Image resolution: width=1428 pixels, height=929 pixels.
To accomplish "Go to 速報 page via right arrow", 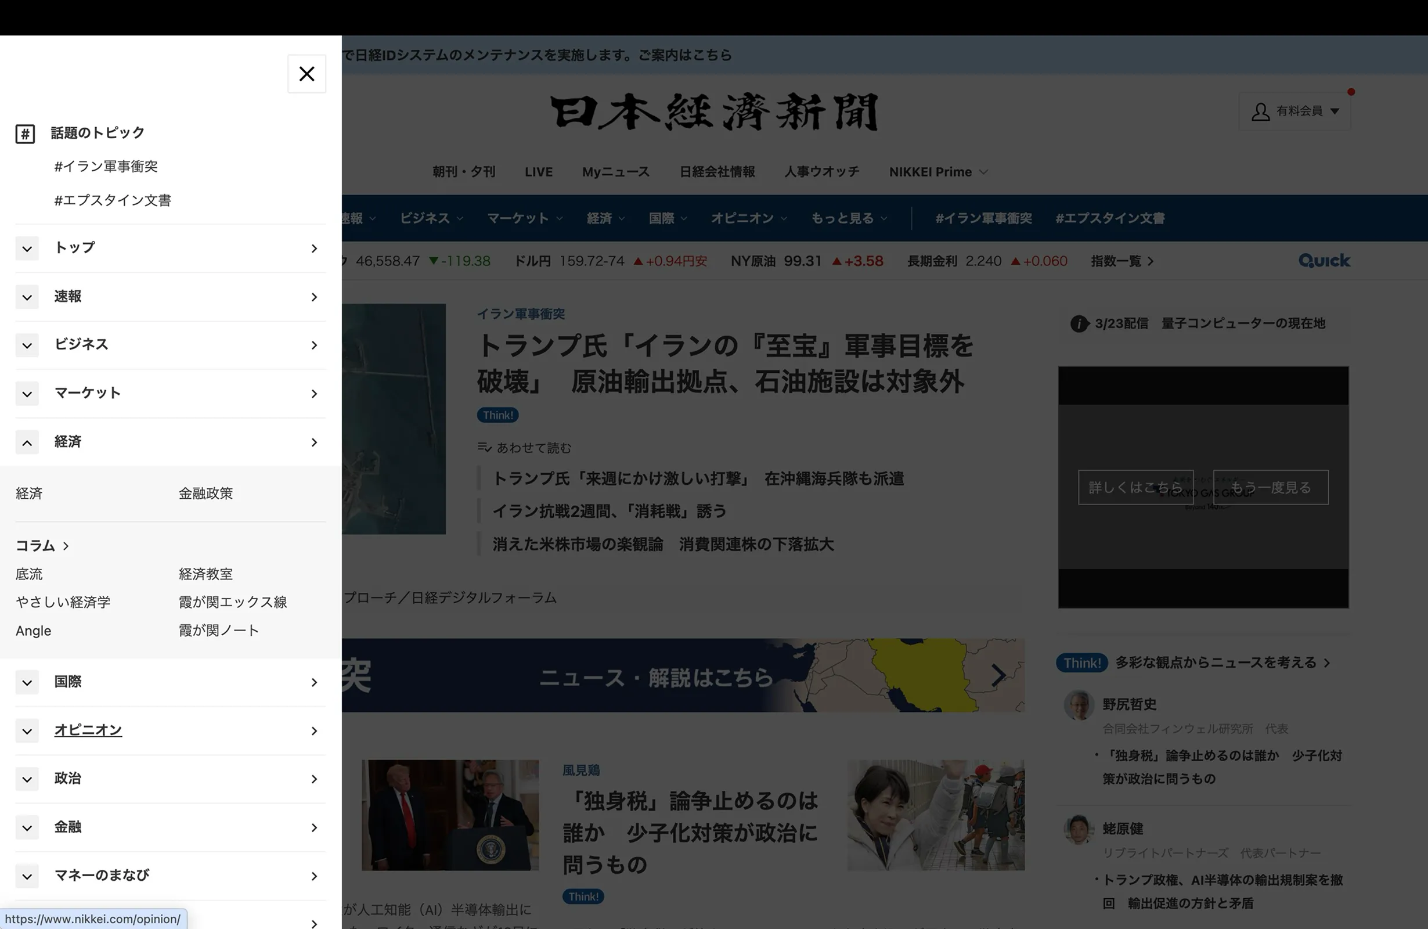I will pyautogui.click(x=314, y=297).
